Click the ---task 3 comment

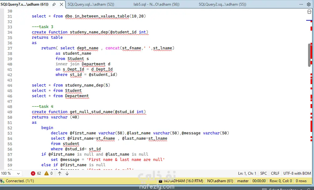(42, 27)
